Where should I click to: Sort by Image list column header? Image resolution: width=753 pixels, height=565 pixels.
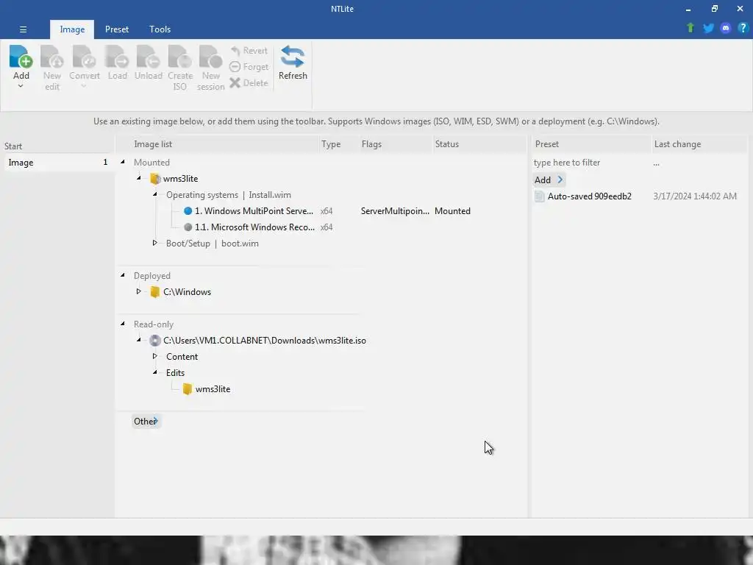153,144
